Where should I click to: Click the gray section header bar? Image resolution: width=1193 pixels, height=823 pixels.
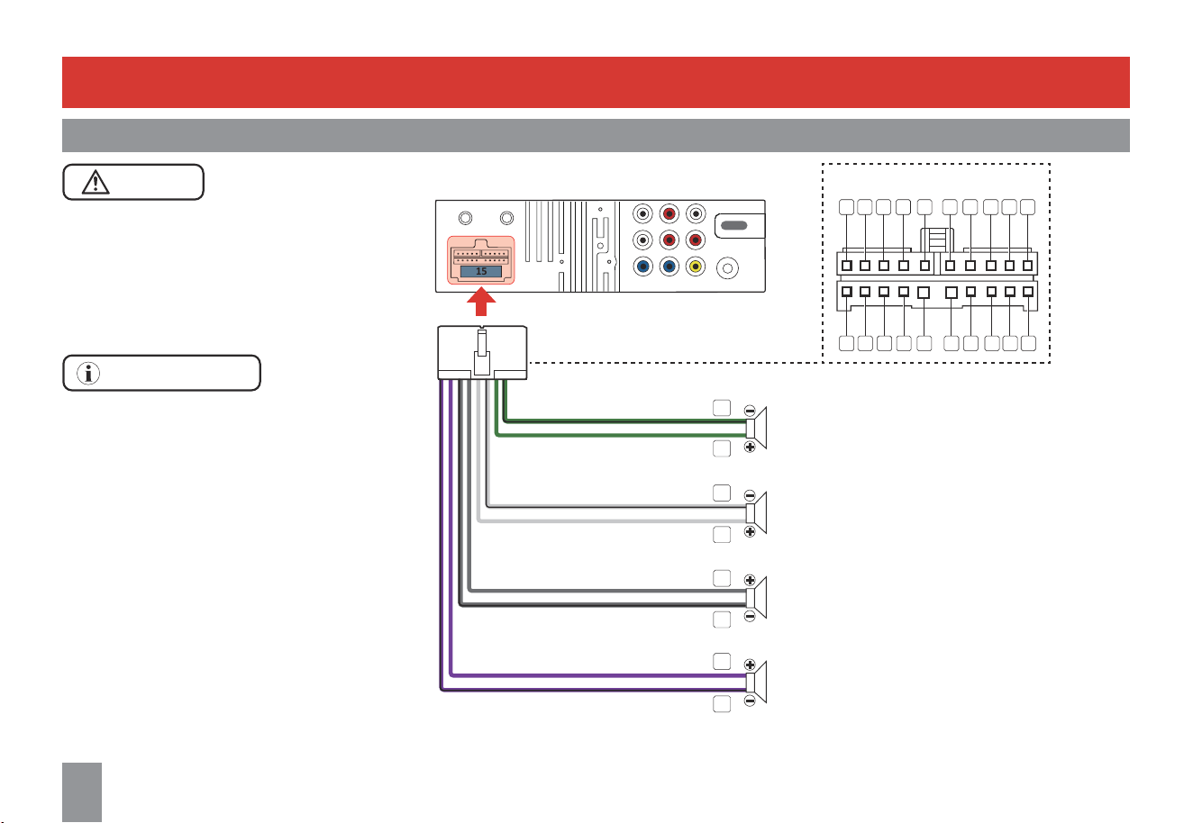point(596,135)
